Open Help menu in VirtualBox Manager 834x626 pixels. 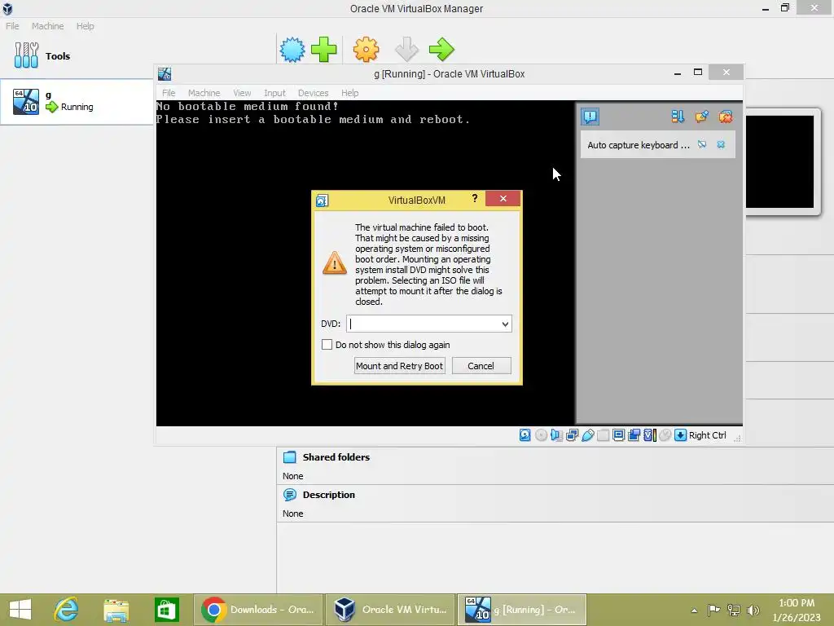click(x=85, y=25)
